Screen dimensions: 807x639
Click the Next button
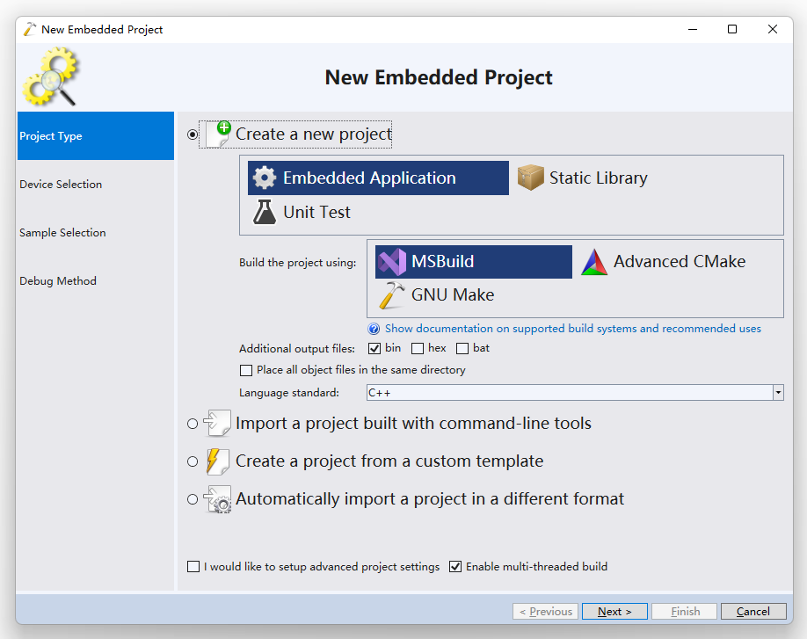pyautogui.click(x=614, y=611)
